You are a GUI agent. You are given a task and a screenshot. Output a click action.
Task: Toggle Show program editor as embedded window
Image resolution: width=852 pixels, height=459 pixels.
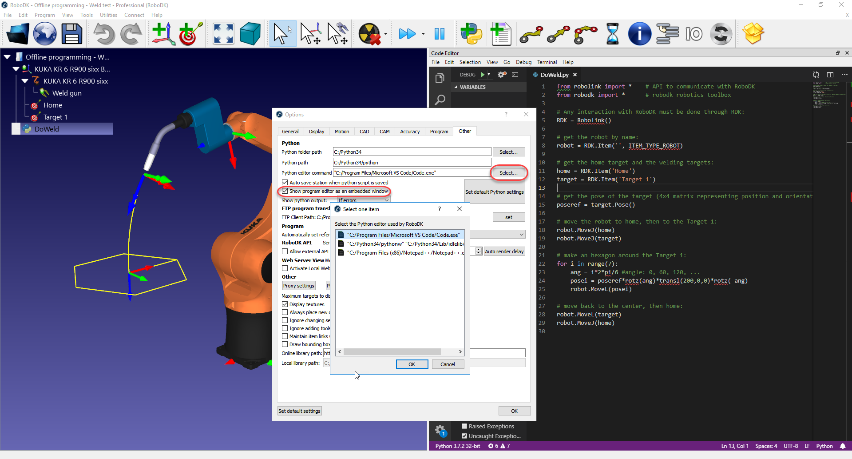(x=285, y=191)
